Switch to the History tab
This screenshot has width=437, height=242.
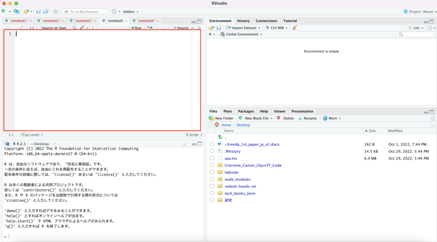coord(243,21)
